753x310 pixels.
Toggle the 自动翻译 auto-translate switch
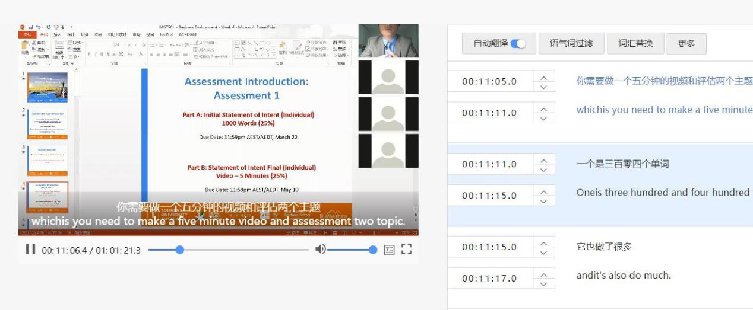click(518, 44)
